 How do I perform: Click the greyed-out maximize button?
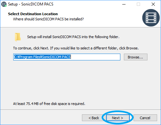pos(138,4)
